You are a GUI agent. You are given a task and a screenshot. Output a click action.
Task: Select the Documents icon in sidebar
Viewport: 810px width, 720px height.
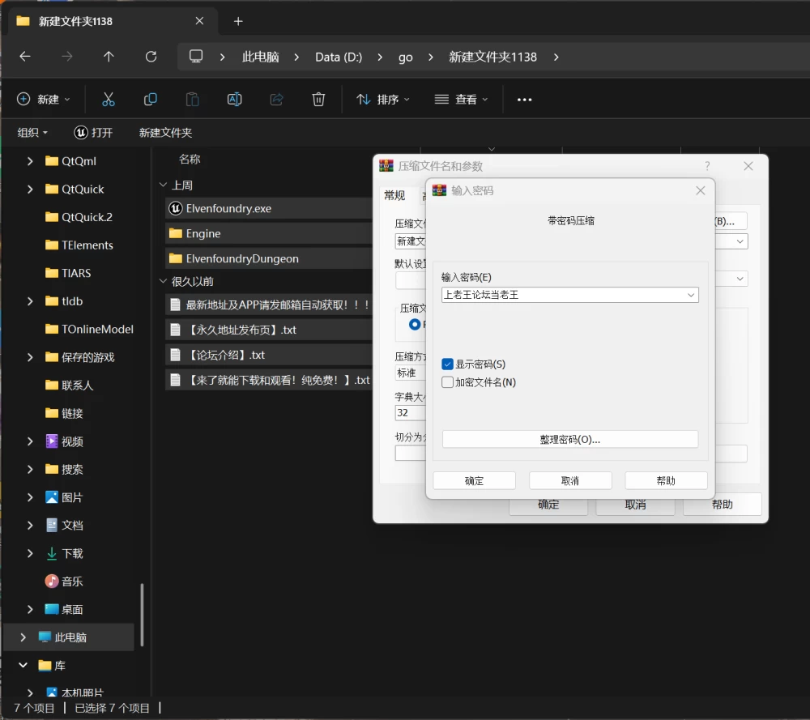[52, 526]
